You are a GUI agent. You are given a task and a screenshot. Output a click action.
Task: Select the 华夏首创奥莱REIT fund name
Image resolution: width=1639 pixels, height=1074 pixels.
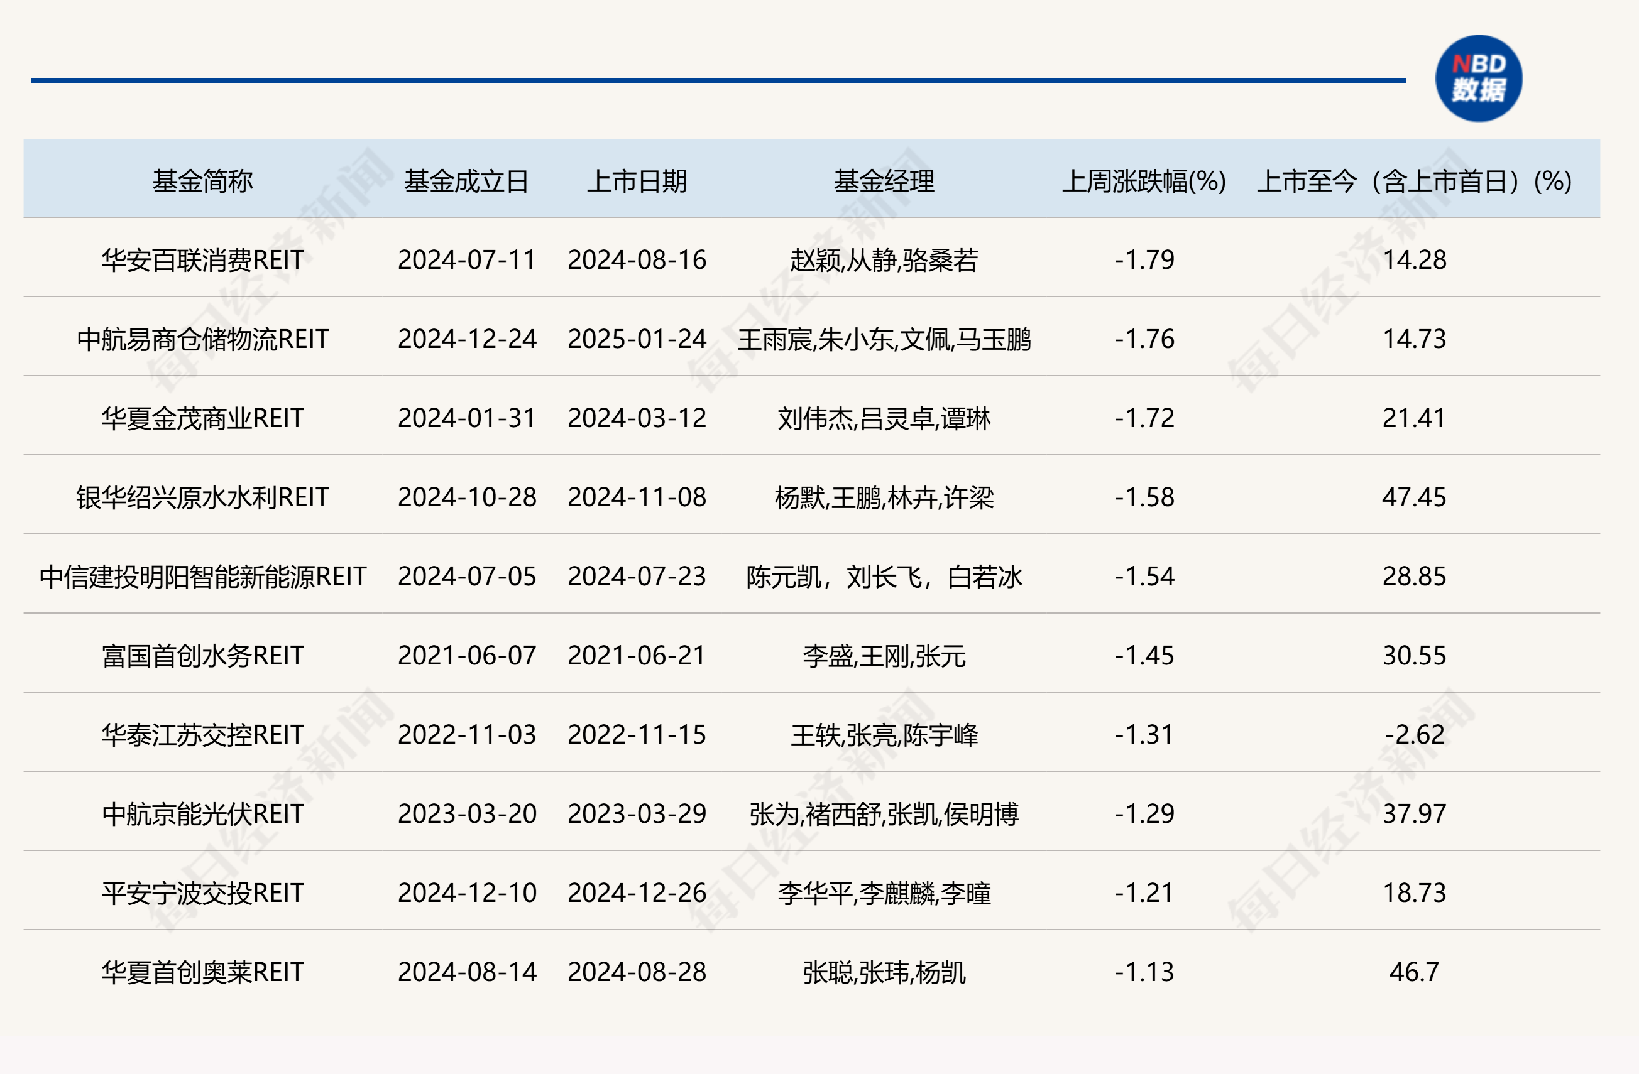pyautogui.click(x=202, y=972)
